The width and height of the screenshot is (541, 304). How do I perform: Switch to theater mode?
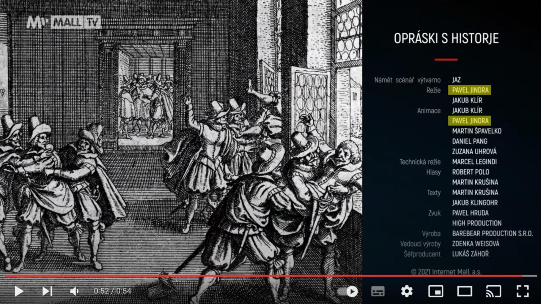(x=465, y=291)
